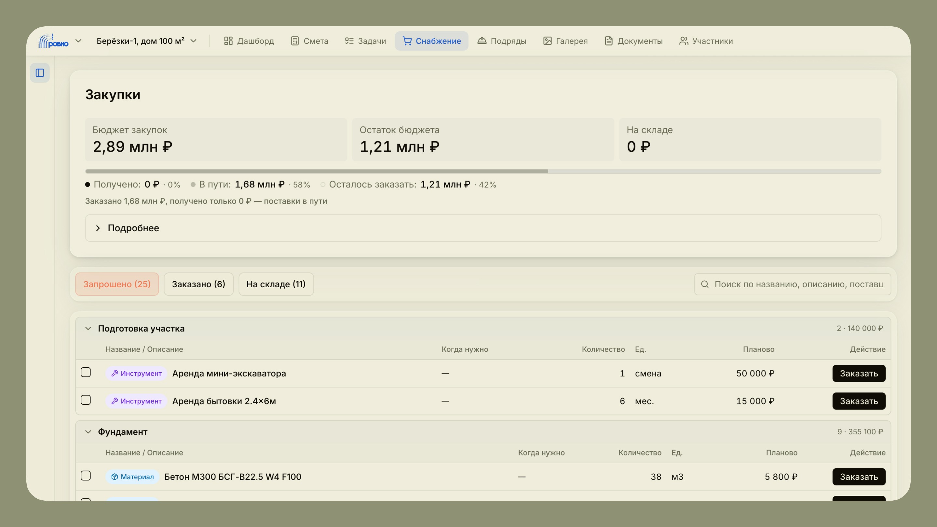Click the Смета calculator icon
Screen dimensions: 937x527
295,41
